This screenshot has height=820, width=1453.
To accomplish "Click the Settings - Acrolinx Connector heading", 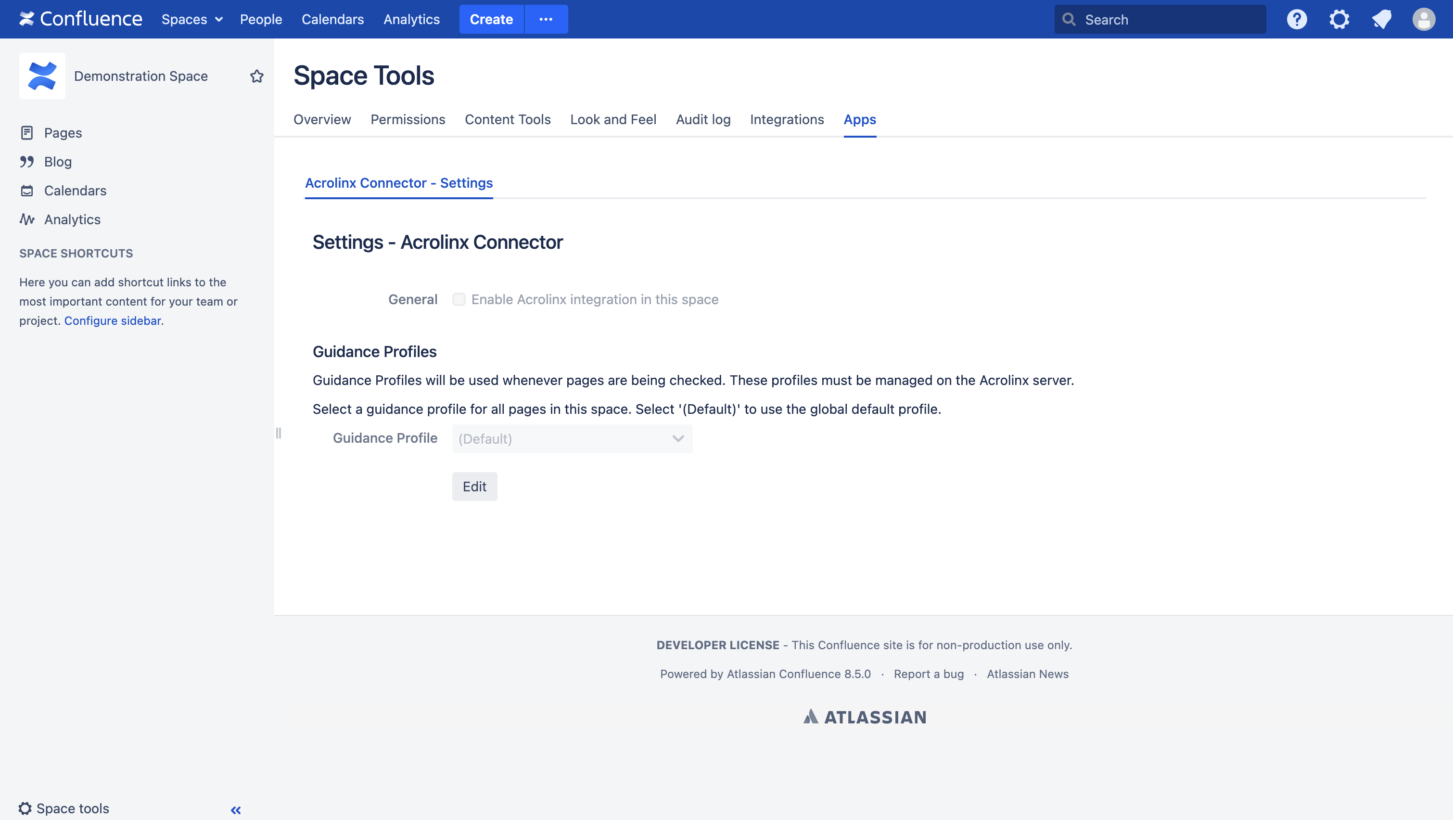I will [438, 242].
